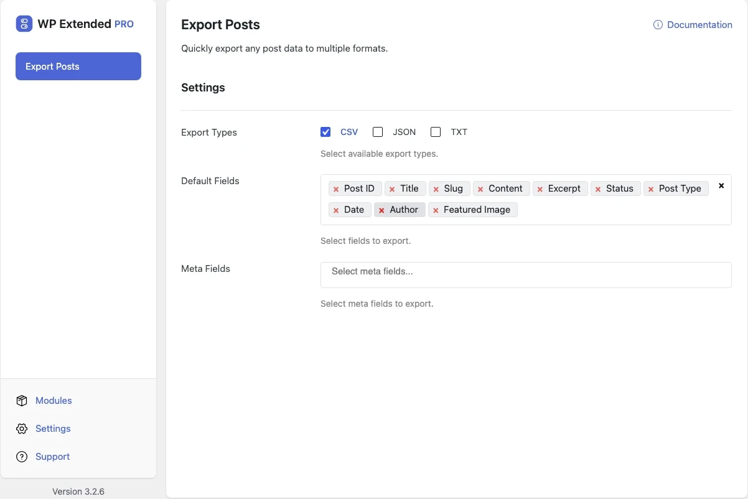Viewport: 748px width, 499px height.
Task: Enable the TXT export type checkbox
Action: pyautogui.click(x=436, y=132)
